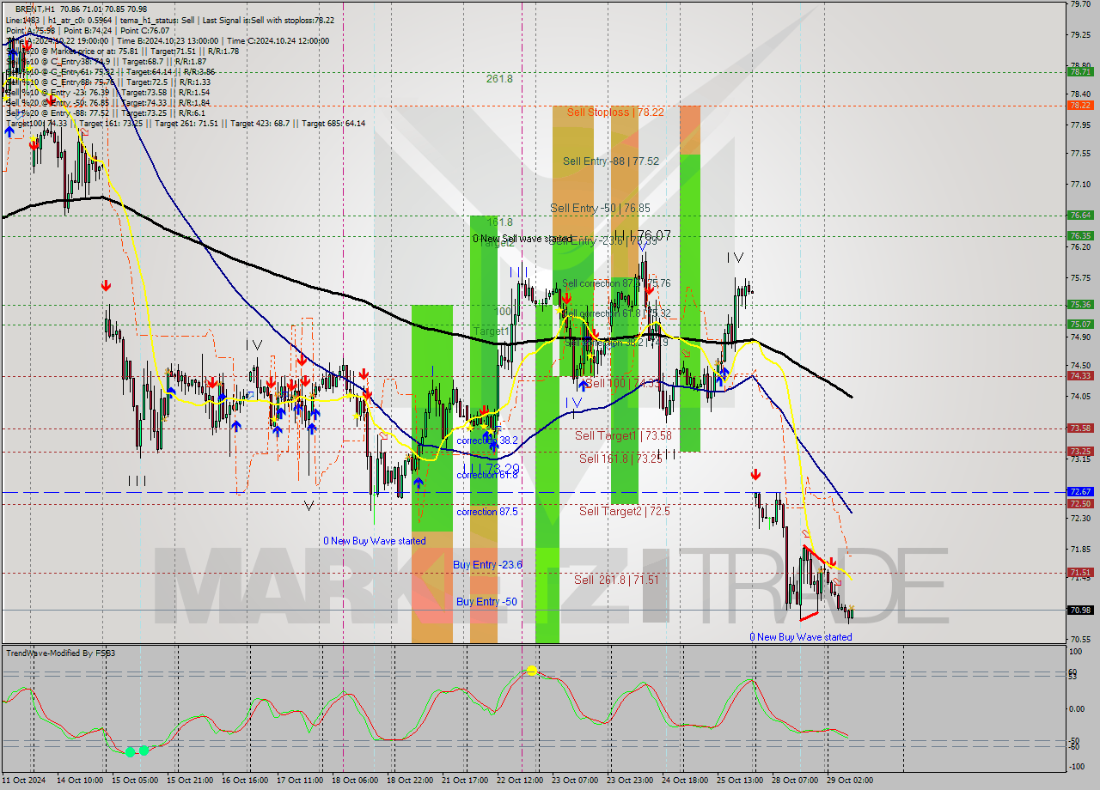Click the red 72.50 price tag

(1080, 503)
